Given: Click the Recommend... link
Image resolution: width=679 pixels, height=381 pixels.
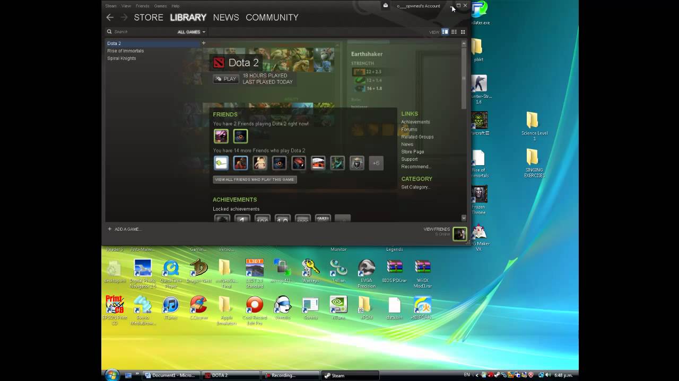Looking at the screenshot, I should tap(416, 167).
